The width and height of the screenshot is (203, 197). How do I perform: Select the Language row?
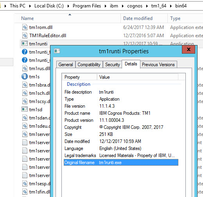121,148
